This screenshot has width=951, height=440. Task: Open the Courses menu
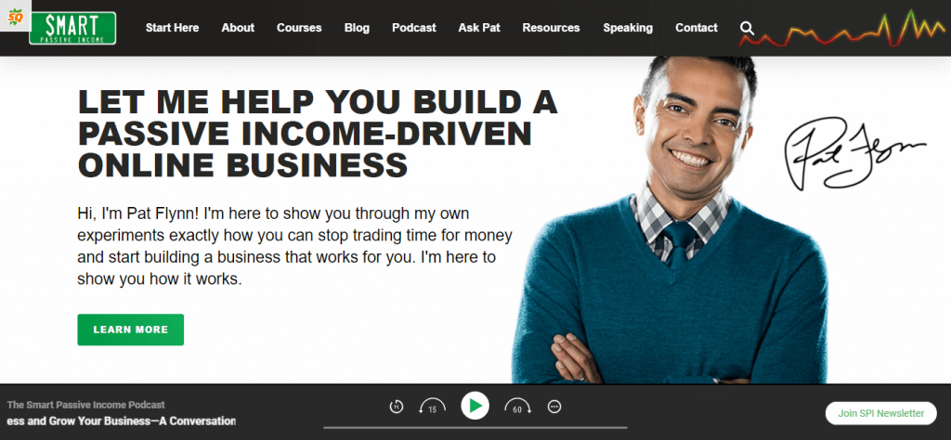tap(299, 28)
